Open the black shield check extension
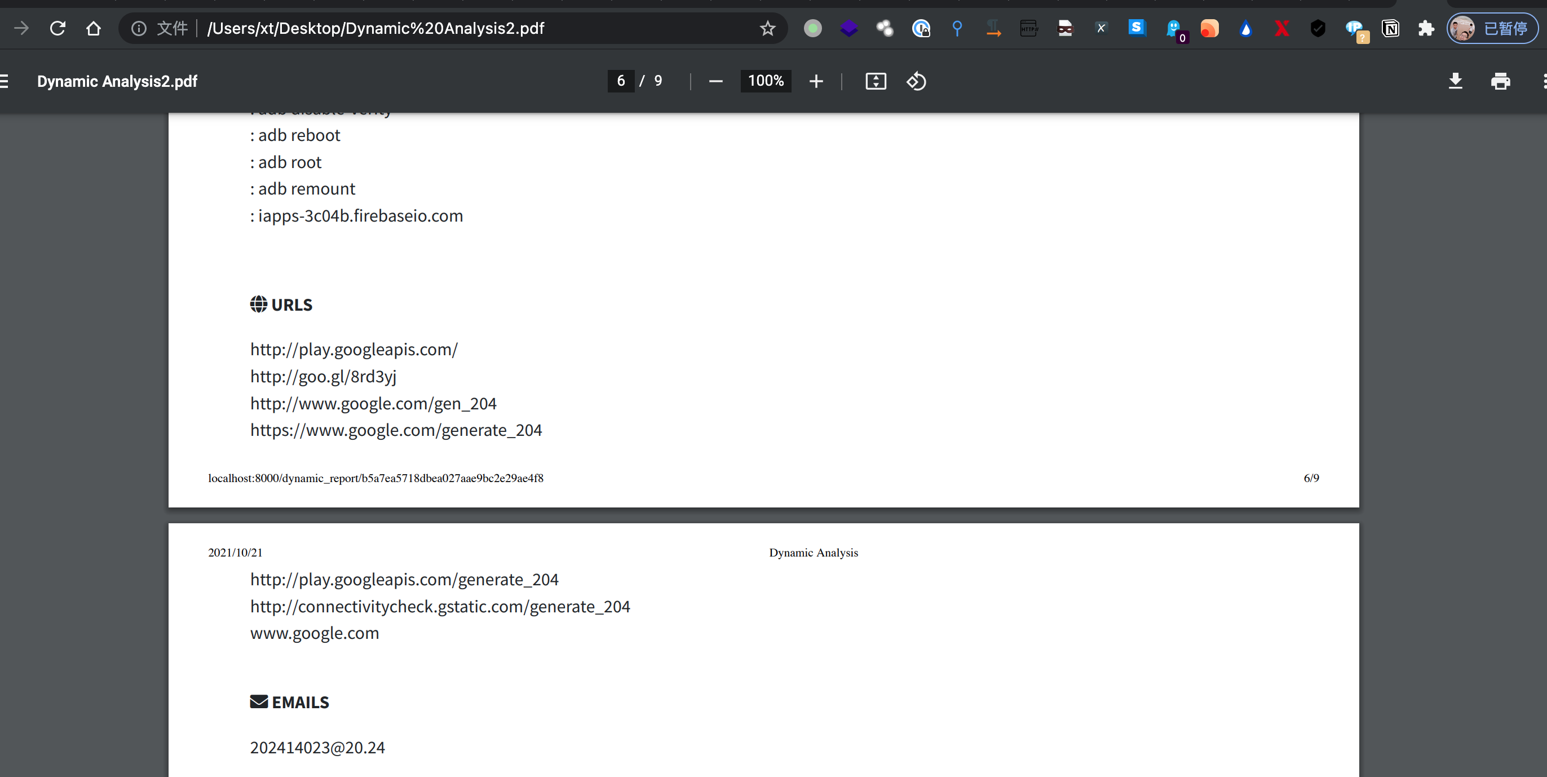1547x777 pixels. tap(1318, 28)
